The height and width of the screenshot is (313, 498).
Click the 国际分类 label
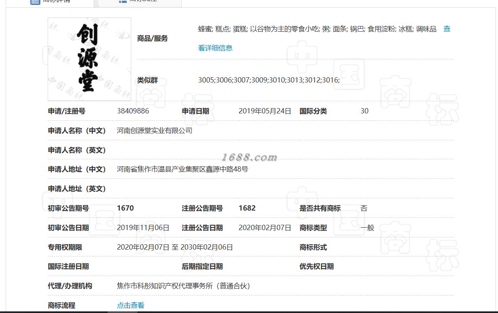(x=313, y=111)
